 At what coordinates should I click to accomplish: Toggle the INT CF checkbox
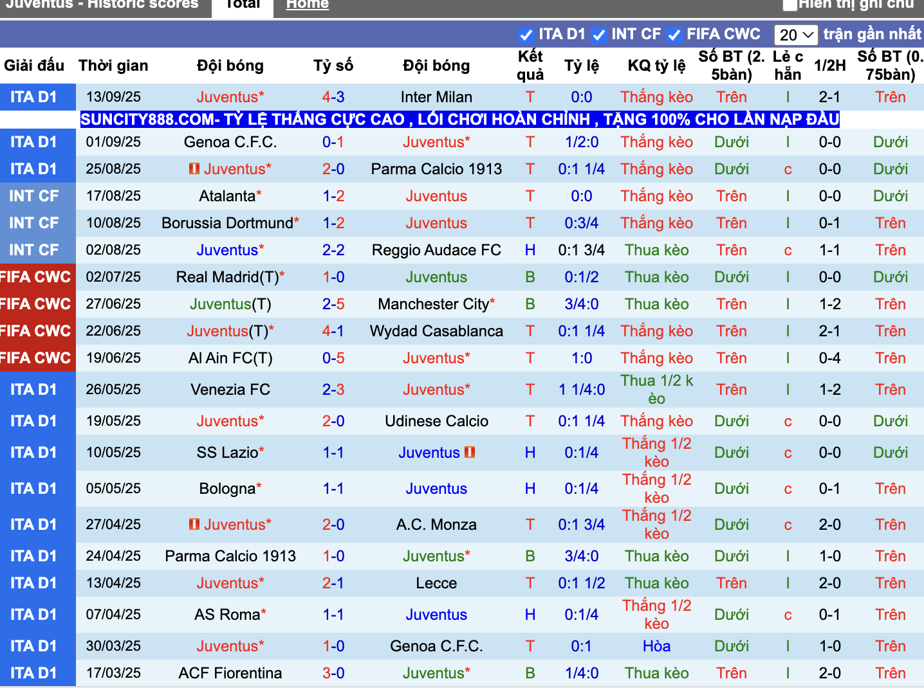[598, 35]
